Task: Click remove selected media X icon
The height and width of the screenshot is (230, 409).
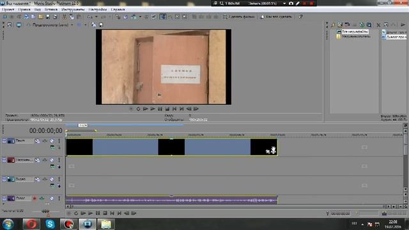Action: click(x=378, y=25)
